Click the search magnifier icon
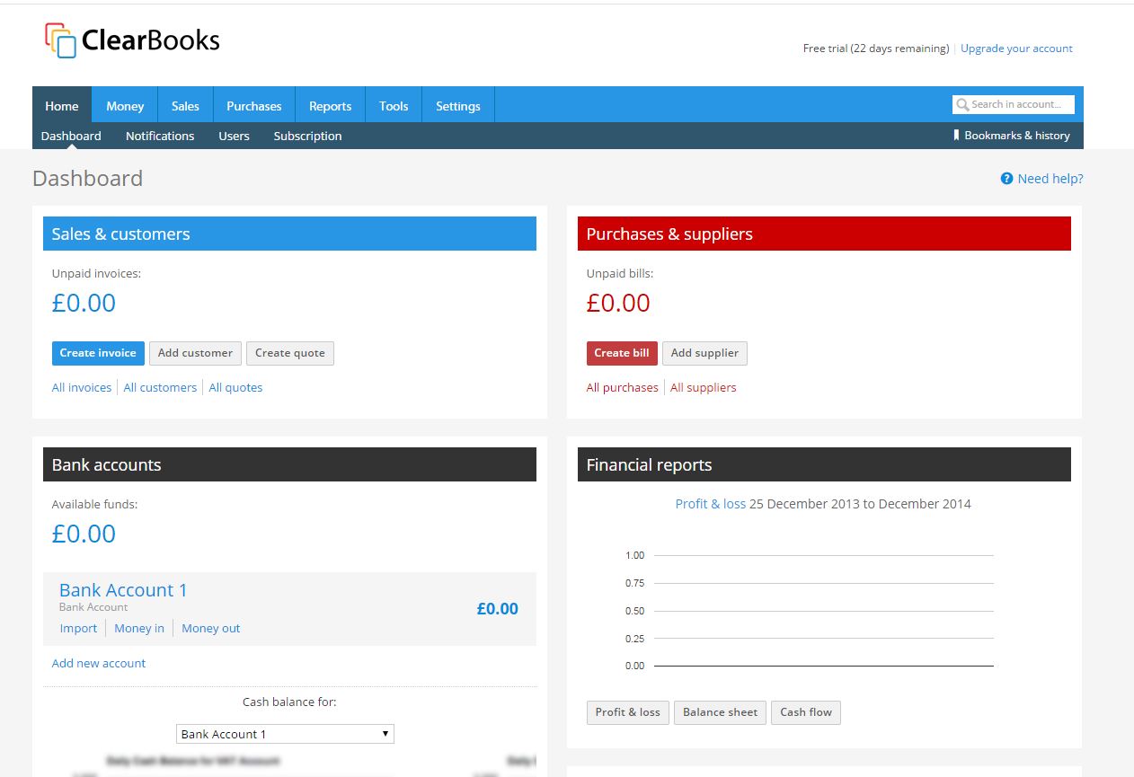 tap(962, 105)
